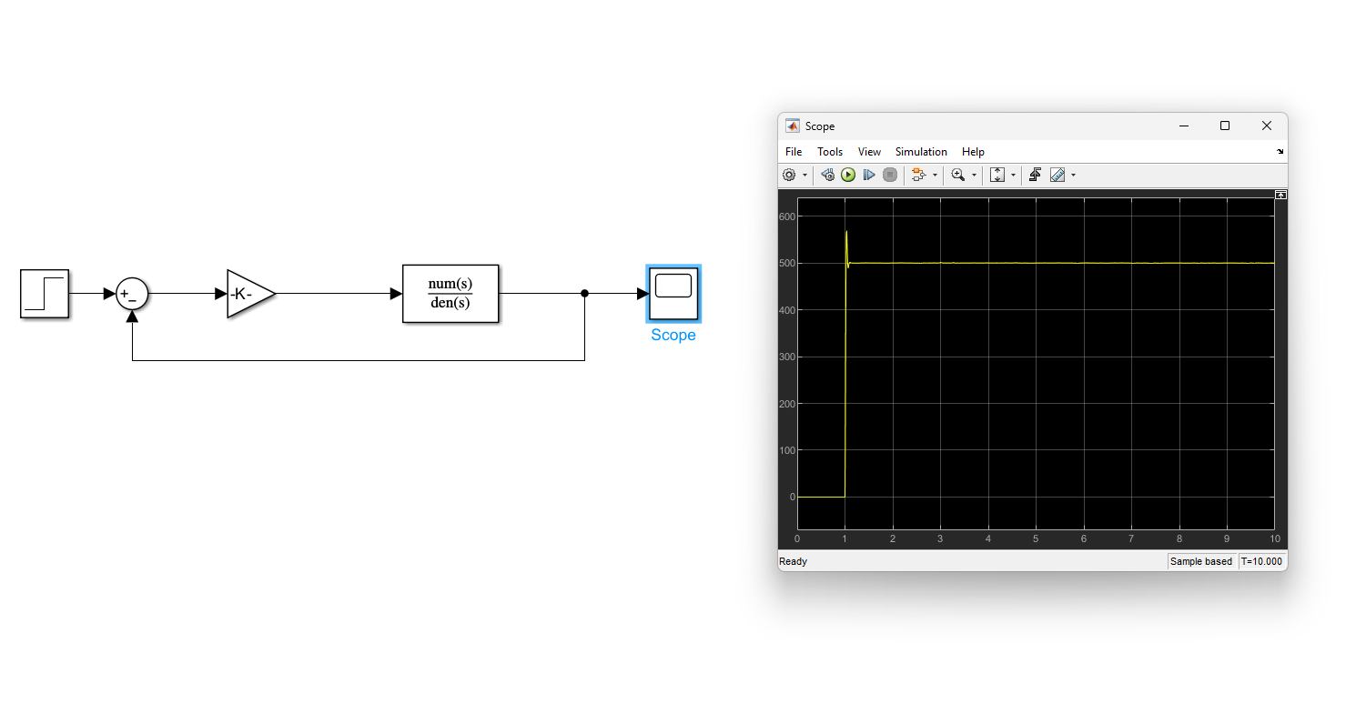Expand the Zoom tool dropdown arrow
This screenshot has width=1366, height=714.
974,176
